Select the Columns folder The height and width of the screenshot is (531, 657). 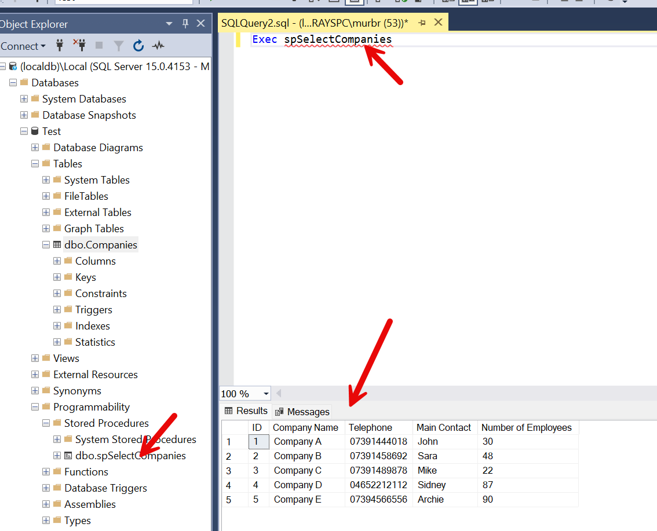tap(95, 261)
